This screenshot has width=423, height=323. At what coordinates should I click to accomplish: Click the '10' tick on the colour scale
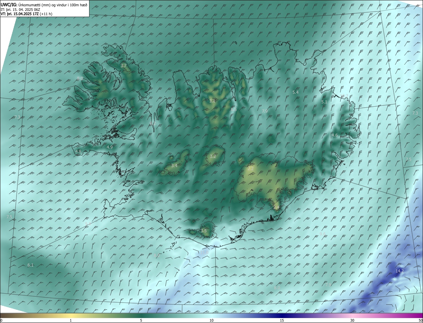click(x=211, y=321)
